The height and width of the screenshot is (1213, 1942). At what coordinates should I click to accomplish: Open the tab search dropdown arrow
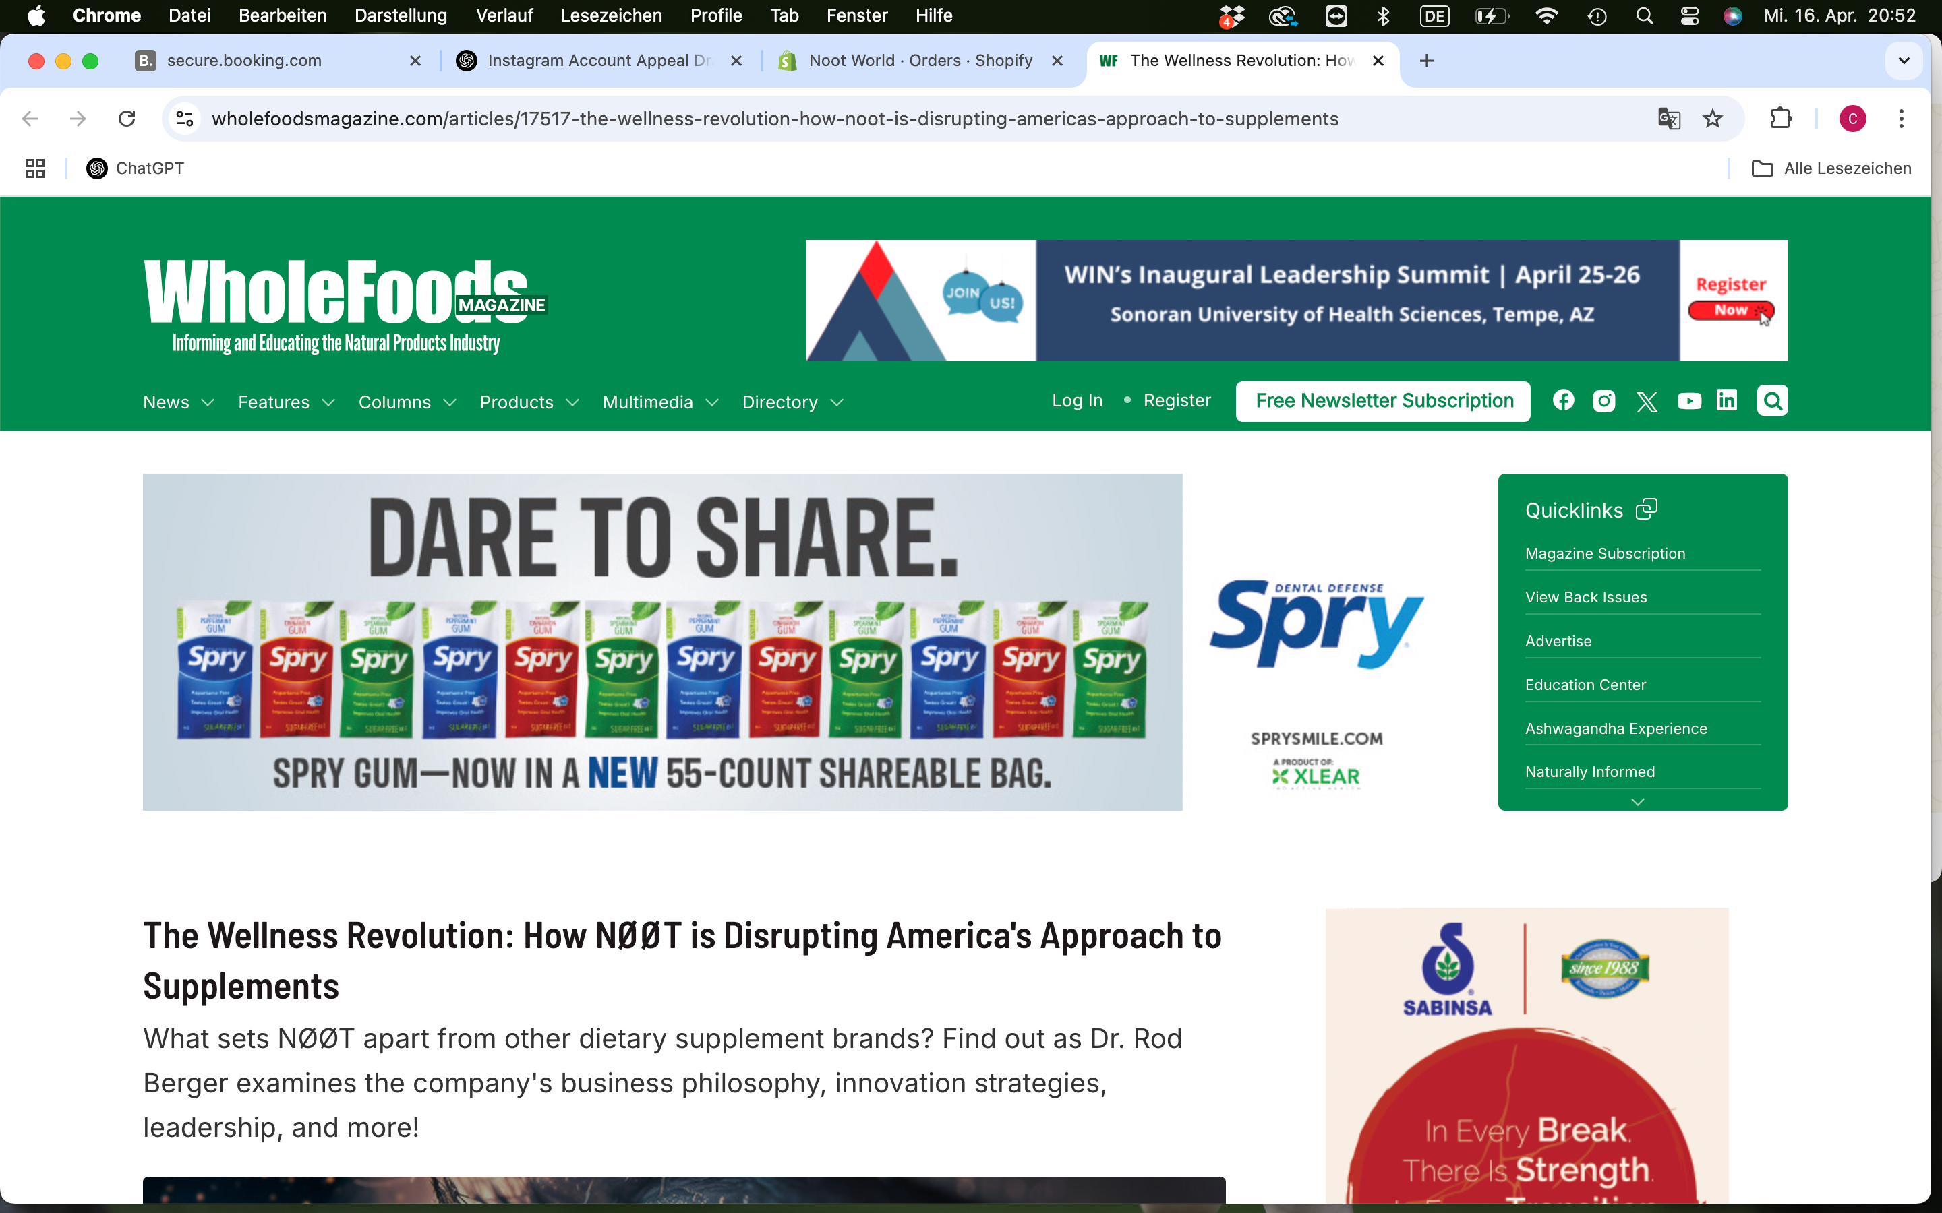[x=1904, y=61]
